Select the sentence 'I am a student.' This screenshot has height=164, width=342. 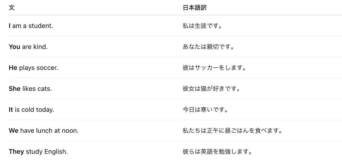(x=31, y=26)
